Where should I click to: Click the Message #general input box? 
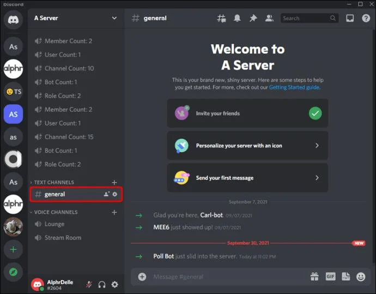pyautogui.click(x=228, y=277)
